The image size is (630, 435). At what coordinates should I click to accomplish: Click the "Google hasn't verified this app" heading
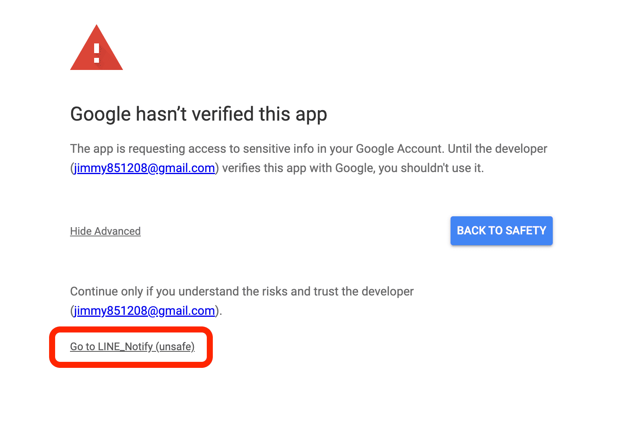(198, 114)
